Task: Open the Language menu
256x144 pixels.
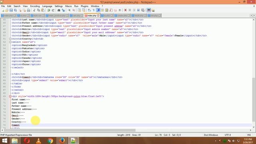Action: tap(47, 6)
